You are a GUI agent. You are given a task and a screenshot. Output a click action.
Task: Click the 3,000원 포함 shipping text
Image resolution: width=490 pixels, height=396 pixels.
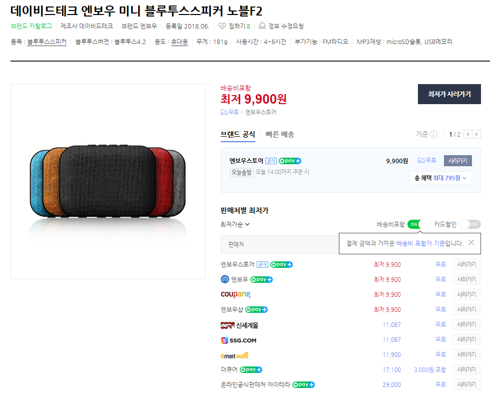pos(429,370)
